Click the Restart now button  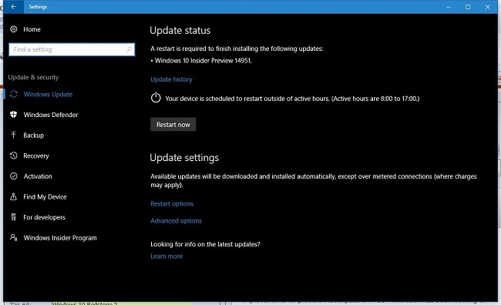(x=173, y=125)
